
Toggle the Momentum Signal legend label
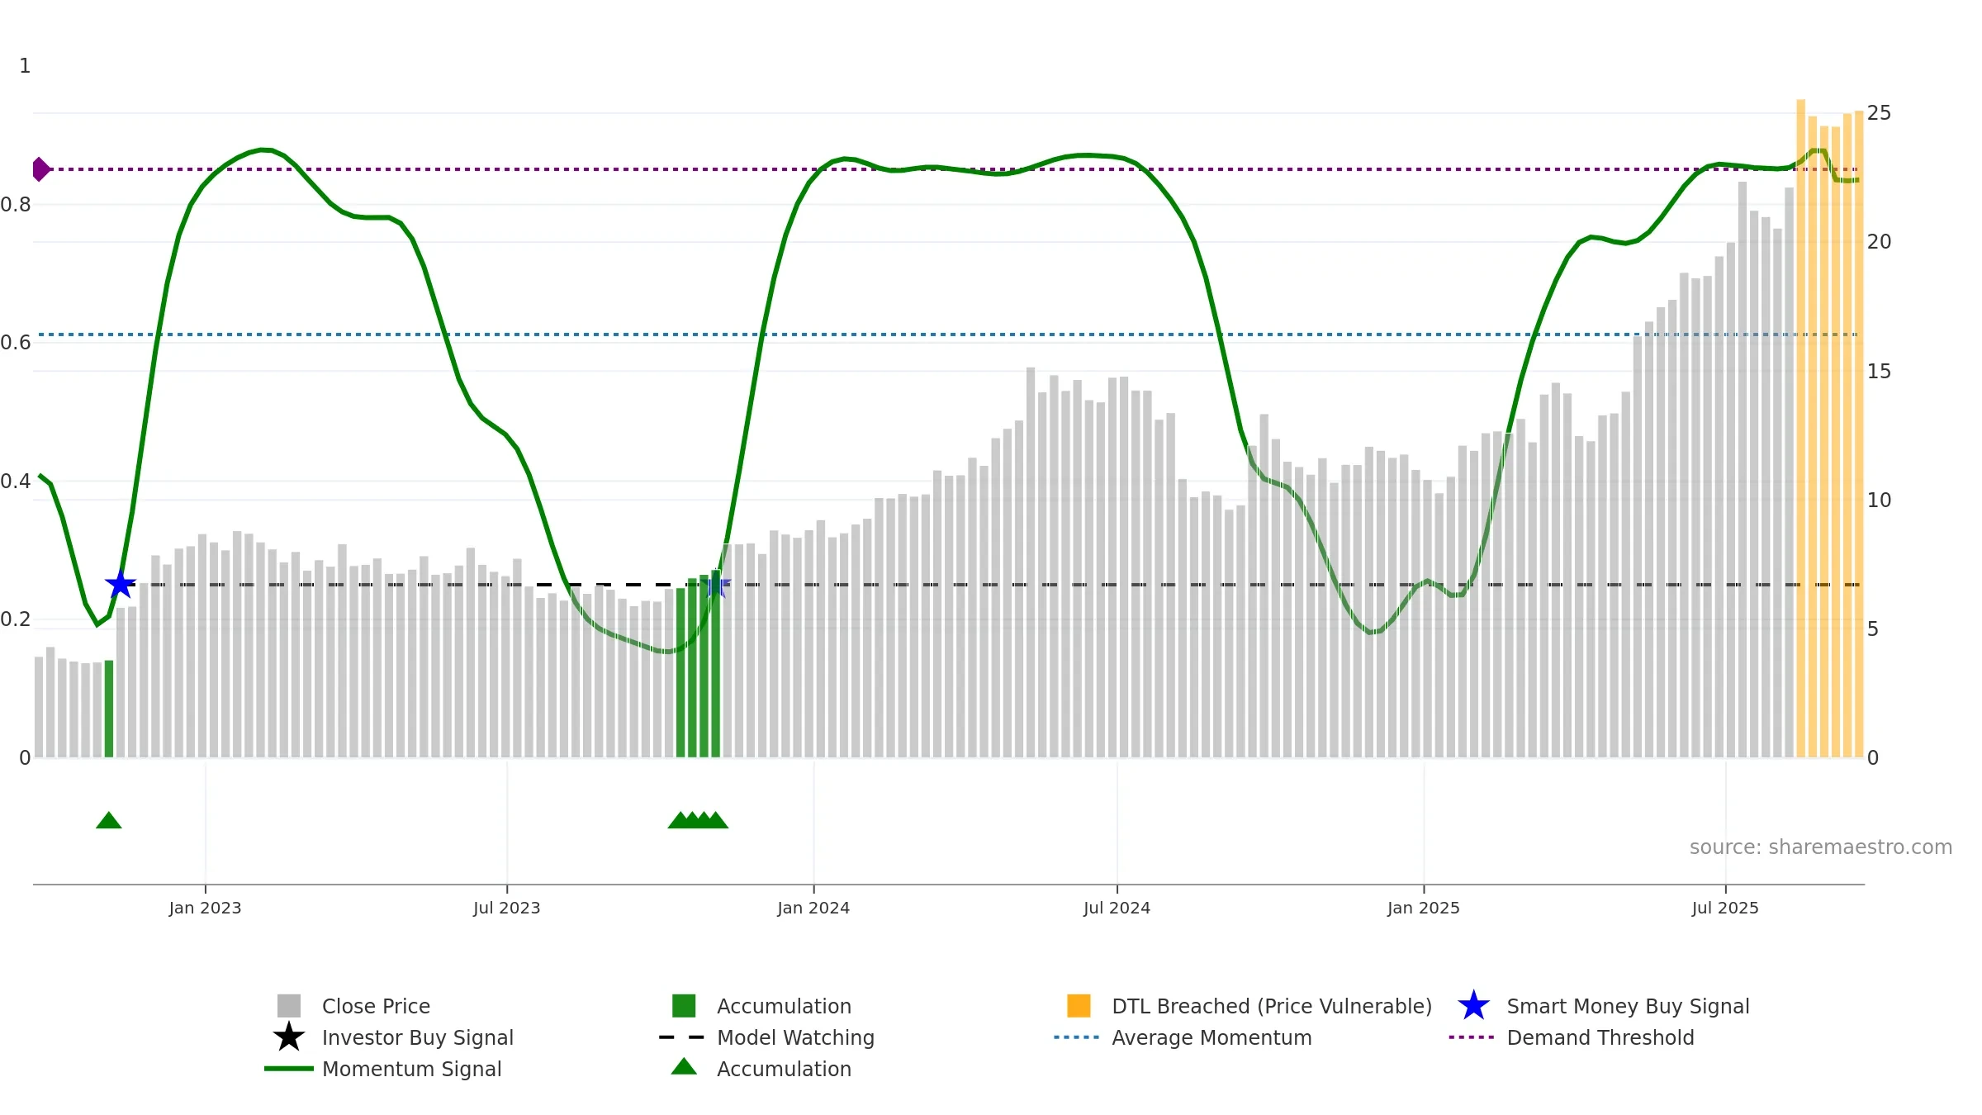pos(411,1069)
